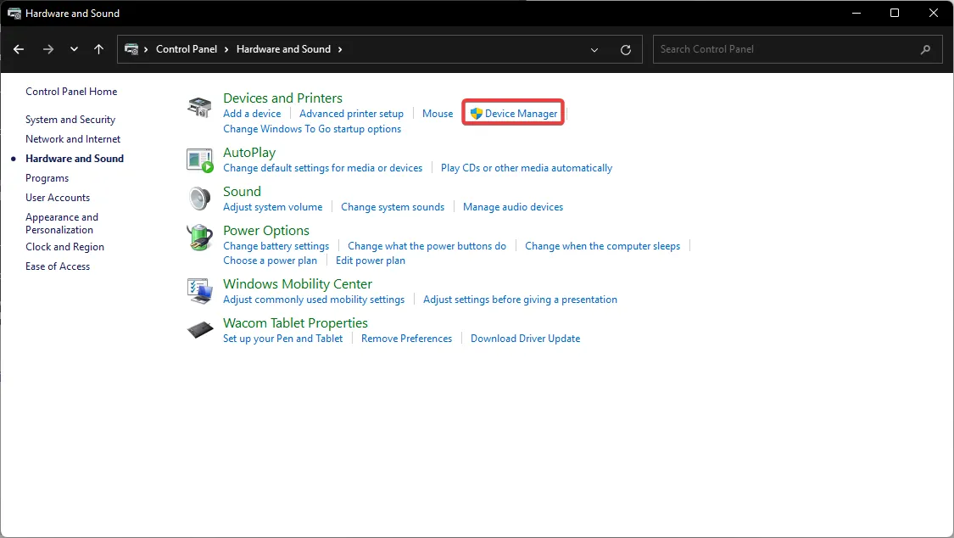
Task: Select System and Security in sidebar
Action: coord(70,120)
